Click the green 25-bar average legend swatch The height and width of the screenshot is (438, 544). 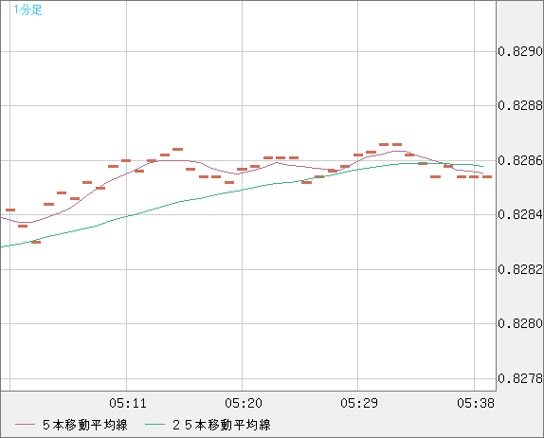(x=154, y=425)
